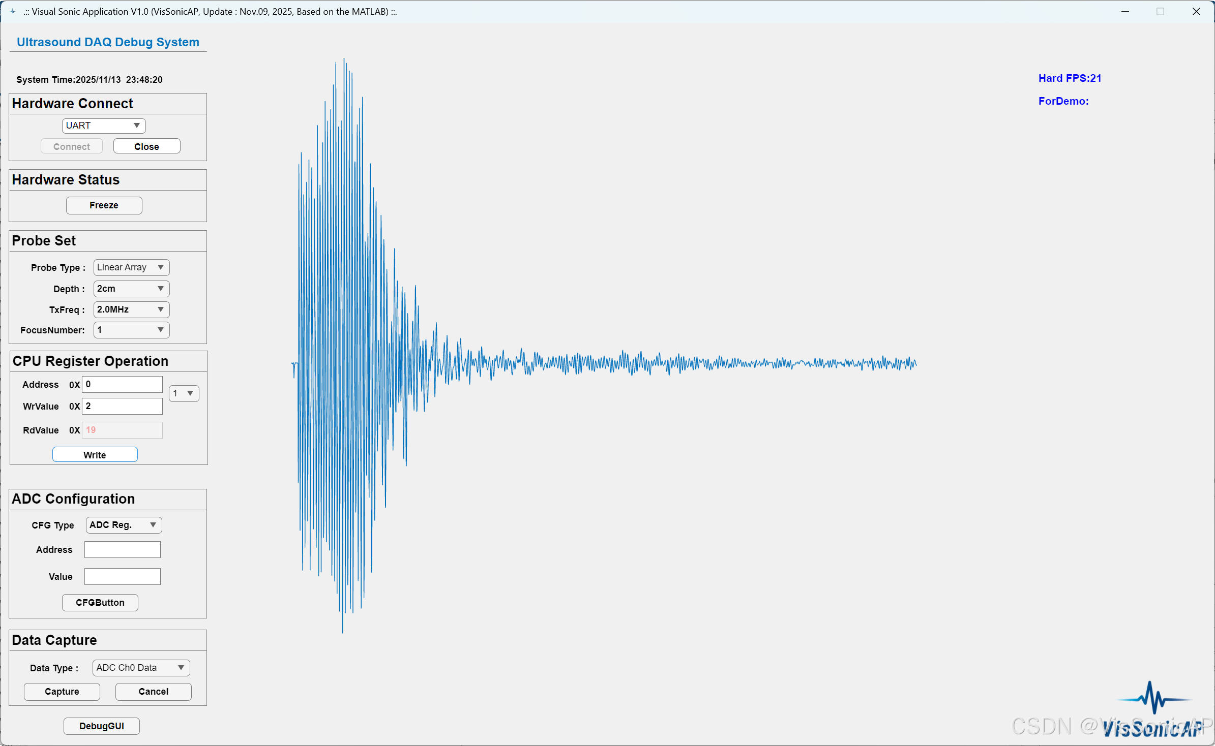
Task: Open the UART connection type dropdown
Action: 104,126
